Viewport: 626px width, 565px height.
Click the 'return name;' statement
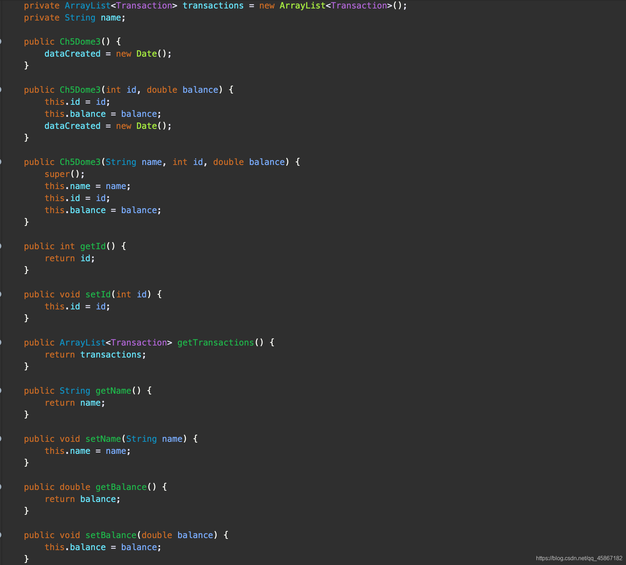pyautogui.click(x=75, y=403)
